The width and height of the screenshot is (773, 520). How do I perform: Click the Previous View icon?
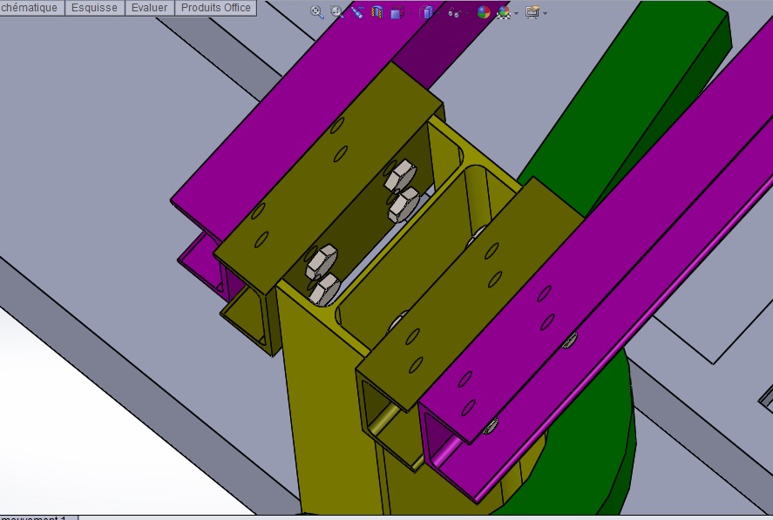(x=357, y=12)
